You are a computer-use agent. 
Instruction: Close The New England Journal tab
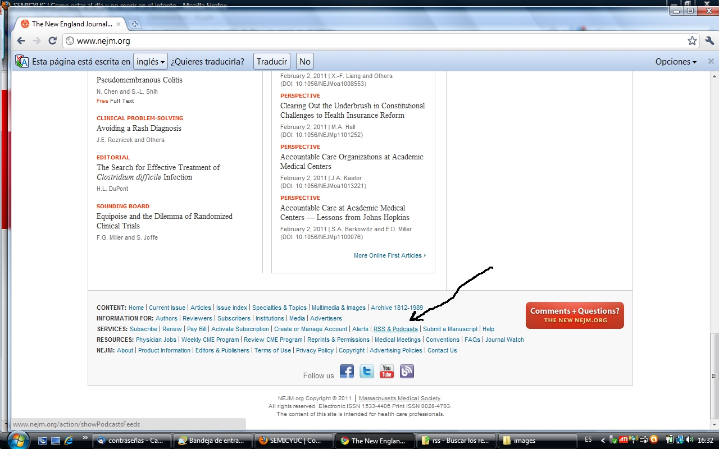tap(119, 24)
